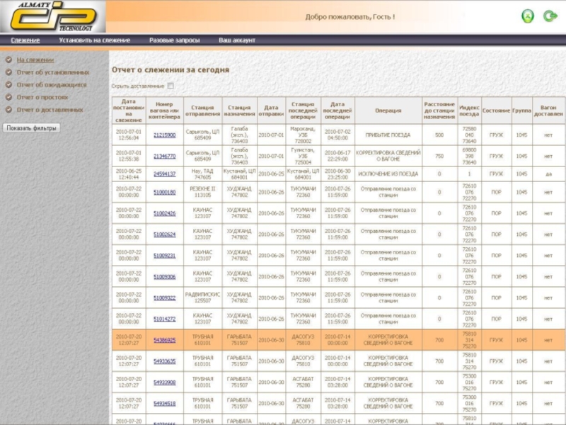Image resolution: width=566 pixels, height=425 pixels.
Task: Open the 'Ваш аккаунт' menu
Action: click(x=237, y=40)
